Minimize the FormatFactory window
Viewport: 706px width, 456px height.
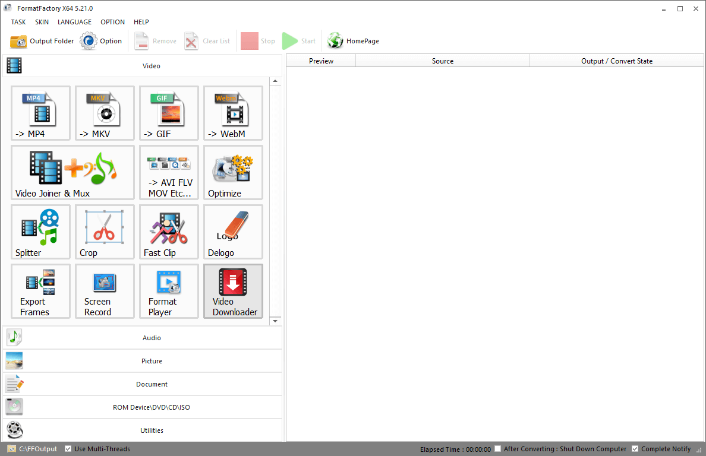pyautogui.click(x=664, y=8)
